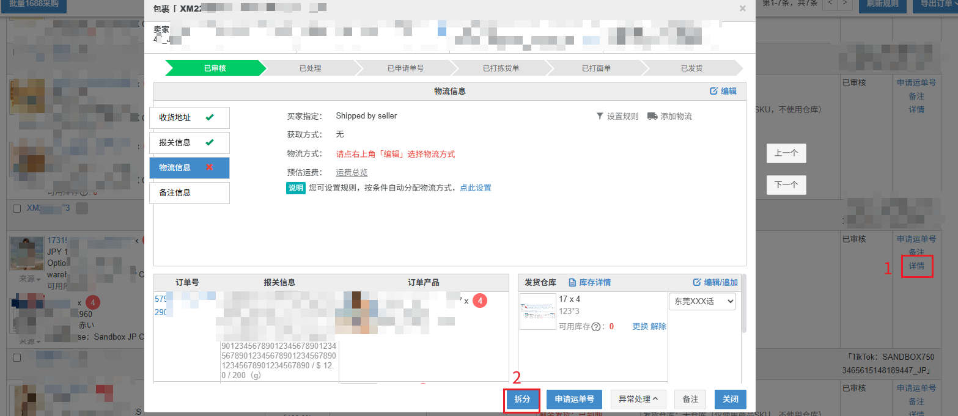
Task: Go to next page with > arrow
Action: [x=845, y=3]
